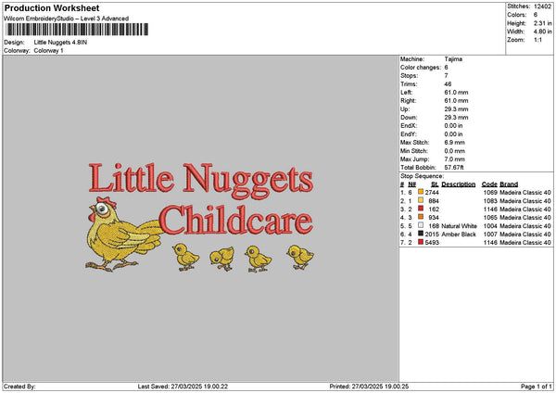Click thread code 1069 in stop sequence
The width and height of the screenshot is (556, 393).
(x=490, y=193)
